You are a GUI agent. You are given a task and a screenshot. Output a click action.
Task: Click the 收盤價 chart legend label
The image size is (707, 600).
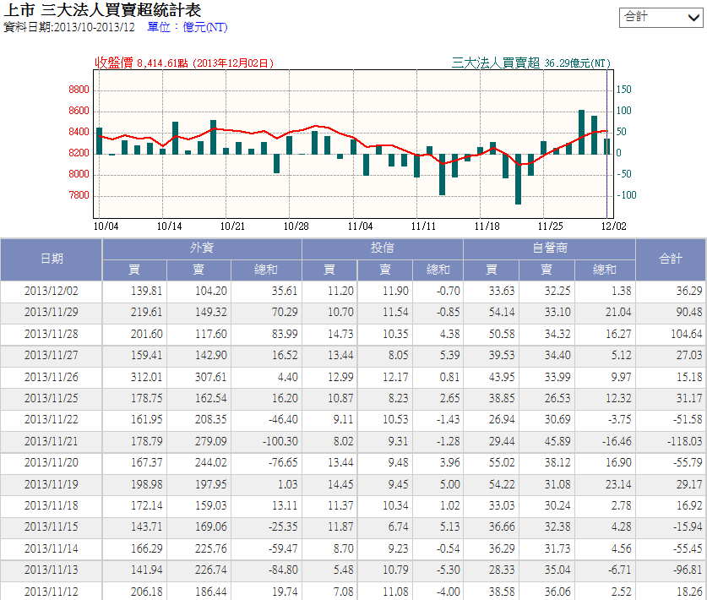point(114,63)
